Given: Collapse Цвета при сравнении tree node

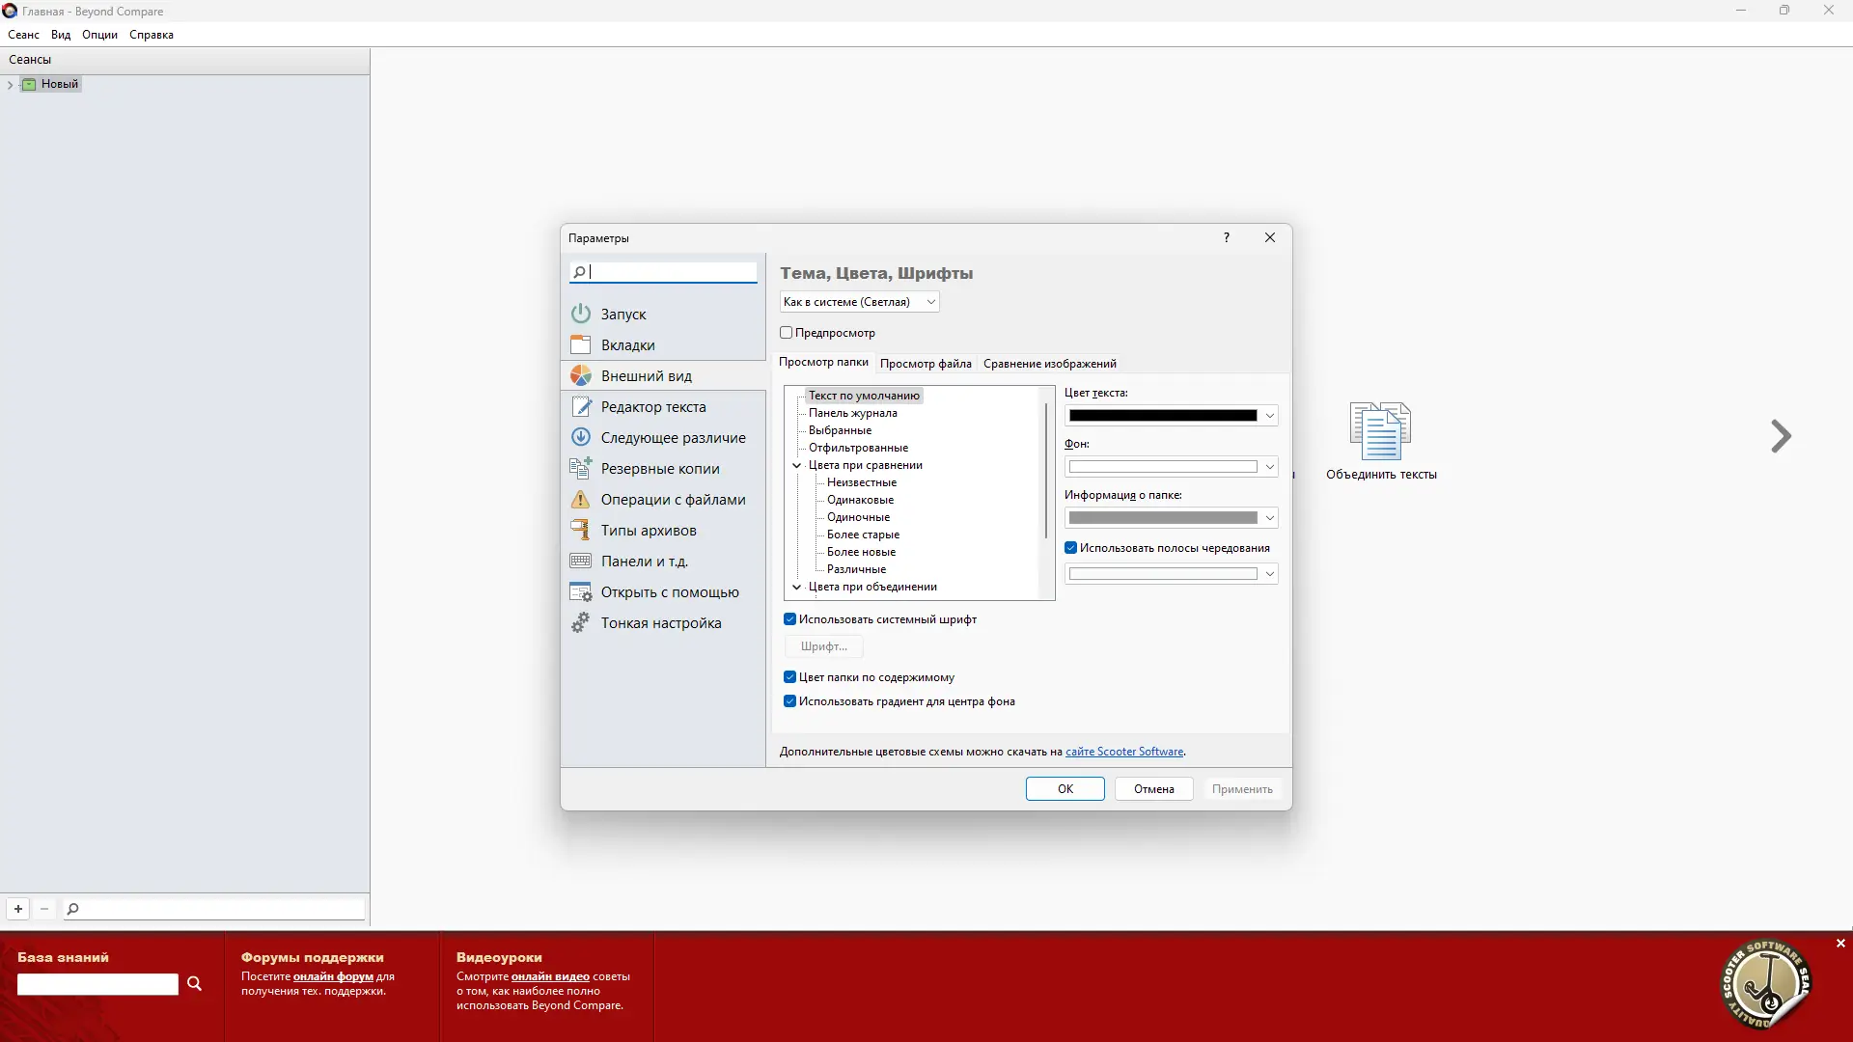Looking at the screenshot, I should point(797,465).
